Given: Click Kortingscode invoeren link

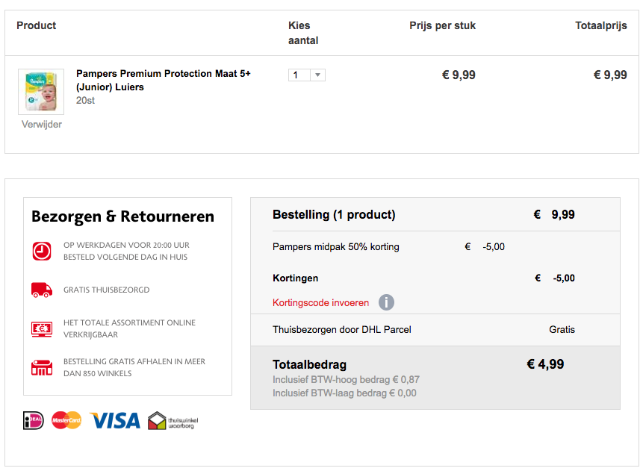Looking at the screenshot, I should (320, 303).
